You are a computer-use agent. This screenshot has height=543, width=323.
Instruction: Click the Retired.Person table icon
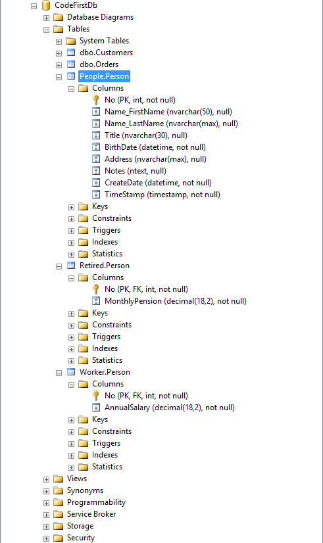click(71, 266)
